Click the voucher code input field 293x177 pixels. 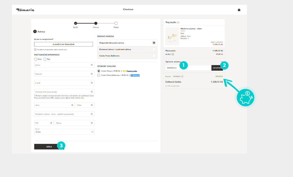point(188,68)
